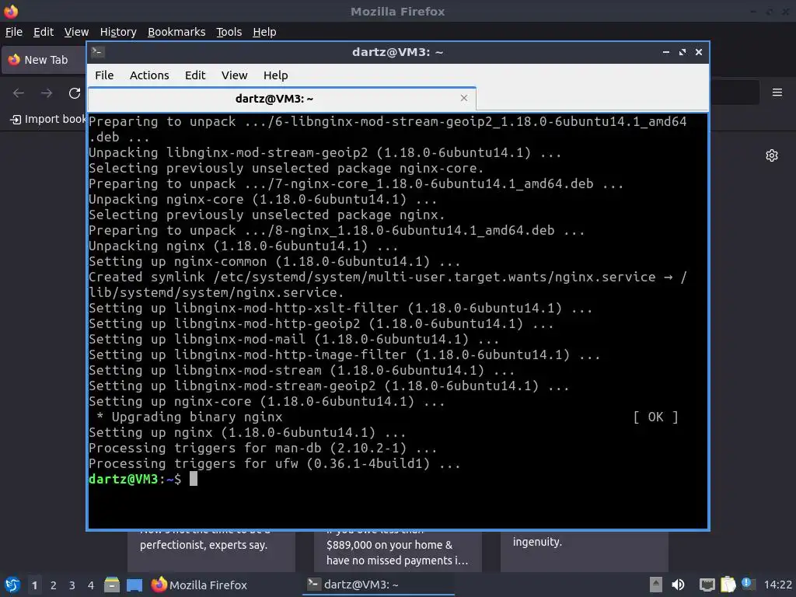Image resolution: width=796 pixels, height=597 pixels.
Task: Open the terminal Help menu
Action: (x=276, y=75)
